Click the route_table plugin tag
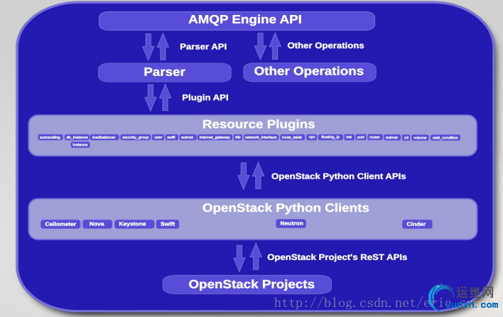The width and height of the screenshot is (503, 317). pos(292,137)
